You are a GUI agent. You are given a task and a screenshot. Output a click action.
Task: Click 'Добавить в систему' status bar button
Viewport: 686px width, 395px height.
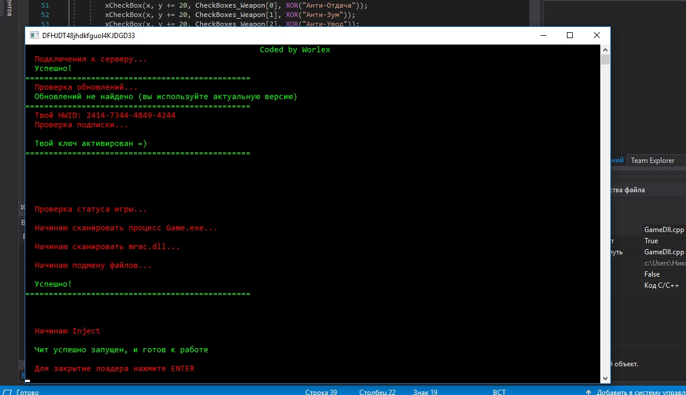tap(641, 392)
